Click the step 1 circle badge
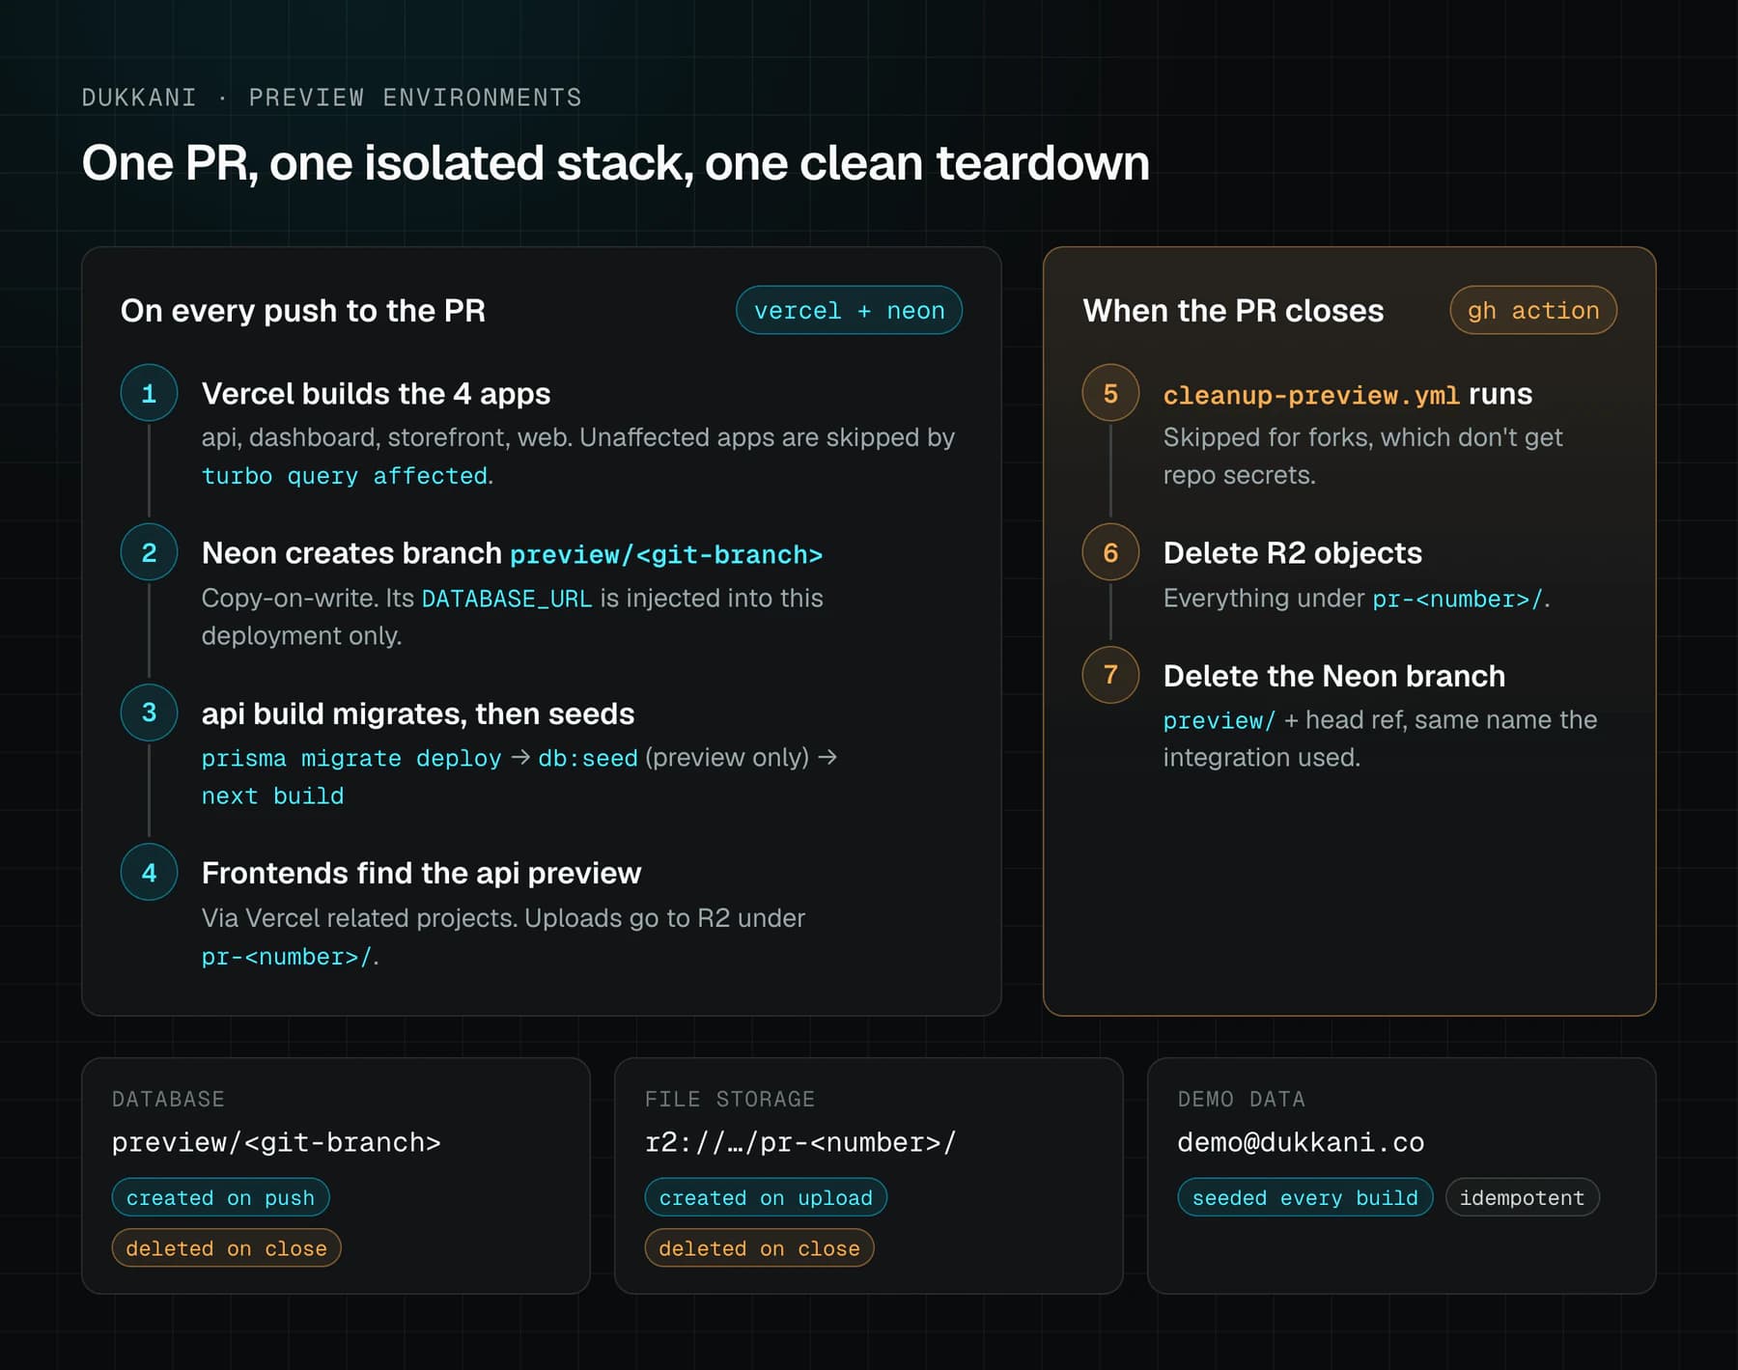The width and height of the screenshot is (1738, 1370). coord(149,393)
